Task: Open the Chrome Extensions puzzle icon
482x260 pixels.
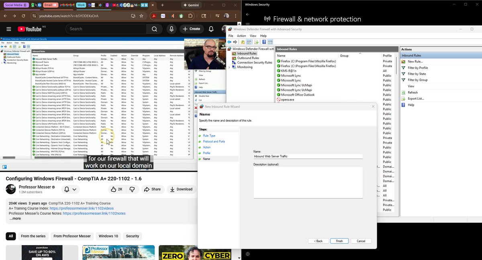Action: pos(190,16)
